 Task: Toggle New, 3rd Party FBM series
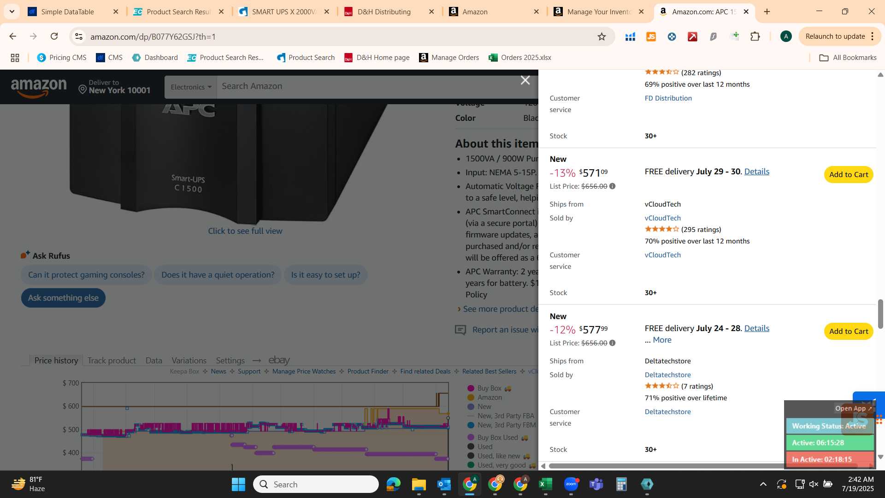coord(501,425)
